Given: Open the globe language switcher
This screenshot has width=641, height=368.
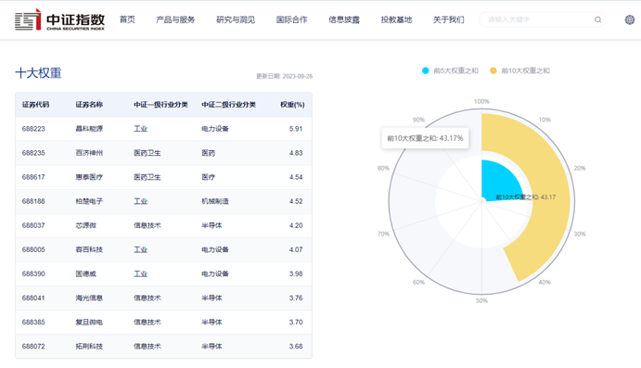Looking at the screenshot, I should coord(630,19).
